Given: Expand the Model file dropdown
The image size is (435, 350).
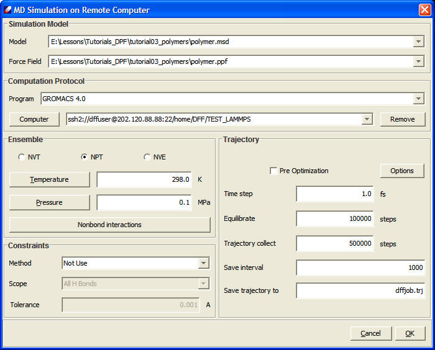Looking at the screenshot, I should click(x=419, y=42).
